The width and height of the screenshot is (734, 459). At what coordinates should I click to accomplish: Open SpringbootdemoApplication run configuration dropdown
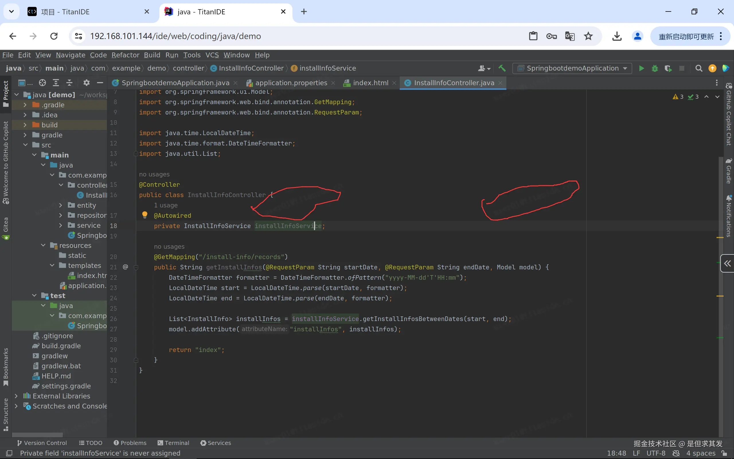572,68
